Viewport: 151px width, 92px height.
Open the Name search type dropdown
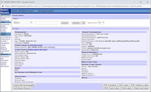pos(23,23)
